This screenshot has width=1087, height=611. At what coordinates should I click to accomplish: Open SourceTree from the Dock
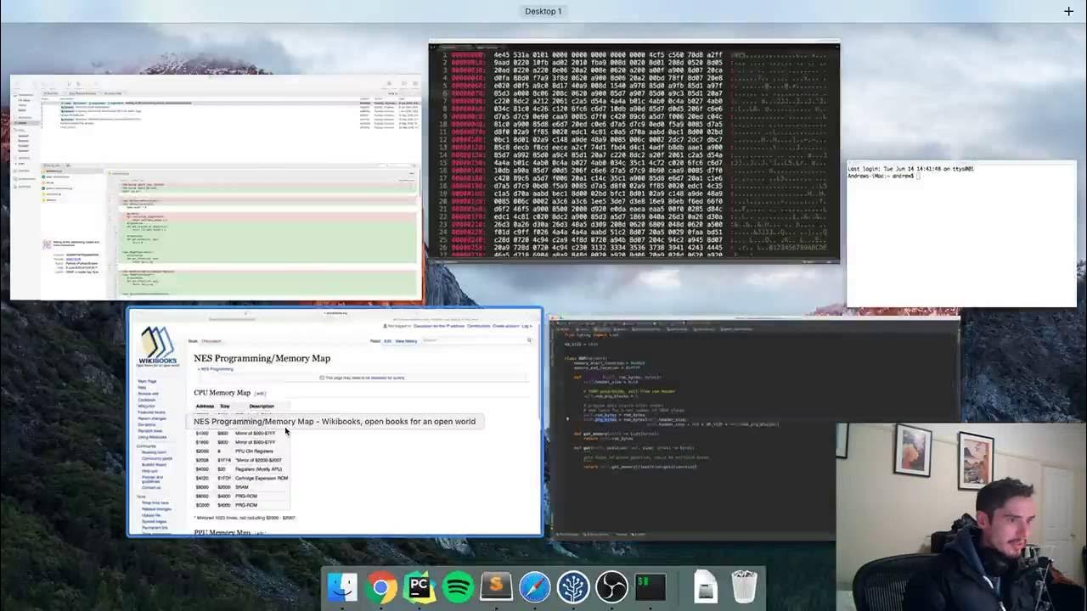tap(573, 587)
